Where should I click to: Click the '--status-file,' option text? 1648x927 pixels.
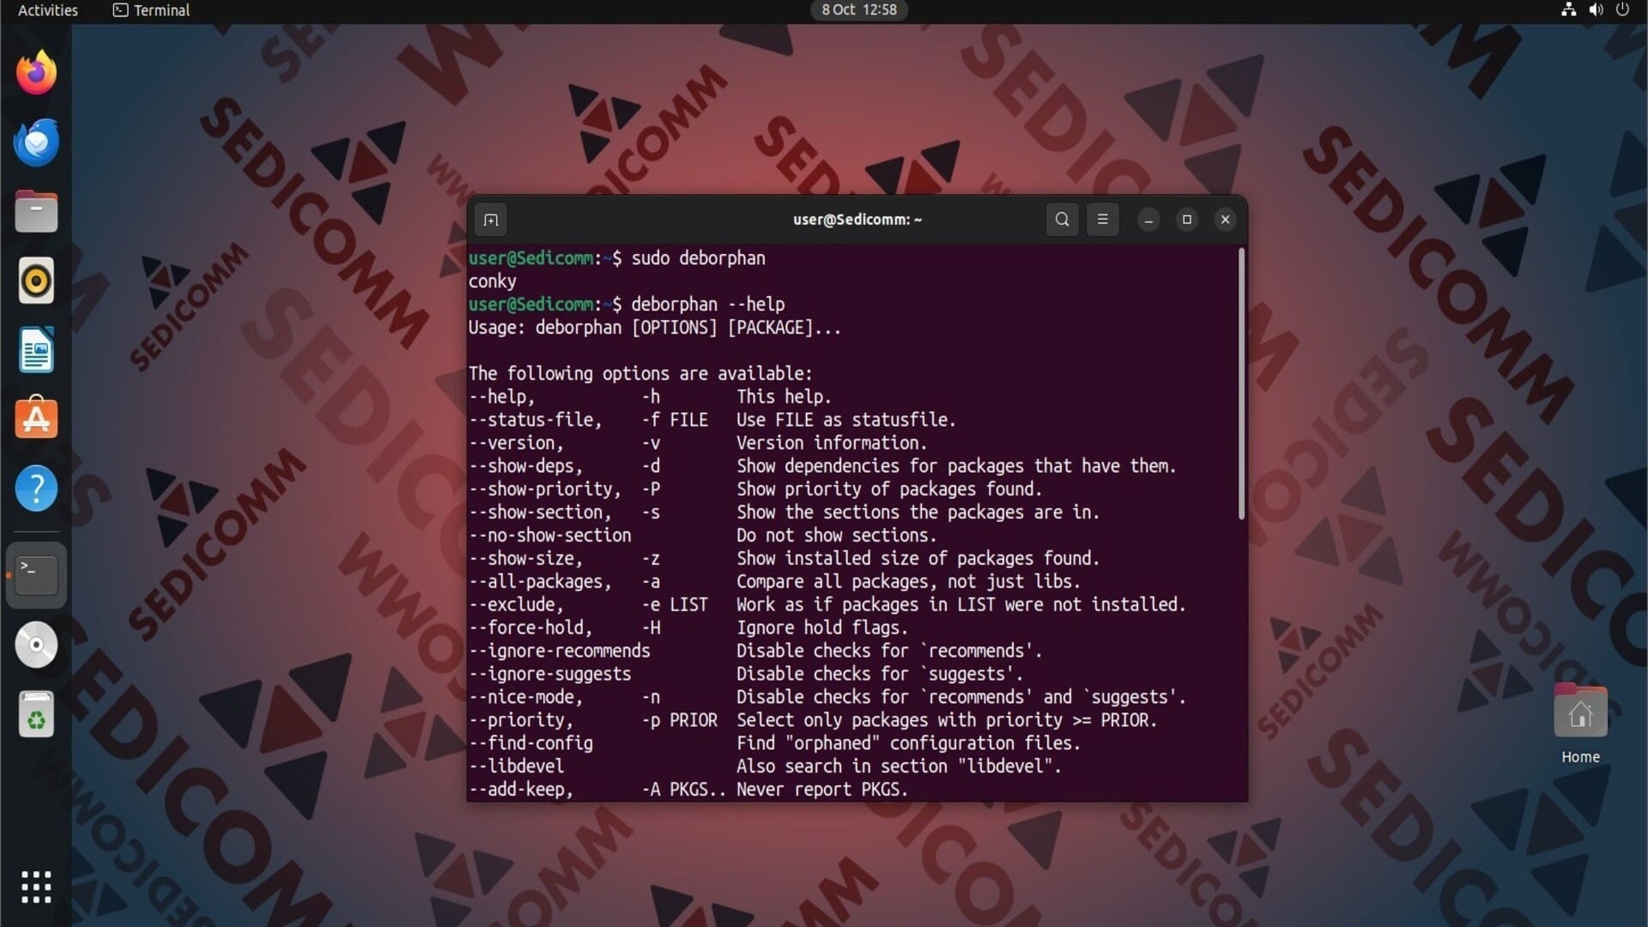click(536, 421)
